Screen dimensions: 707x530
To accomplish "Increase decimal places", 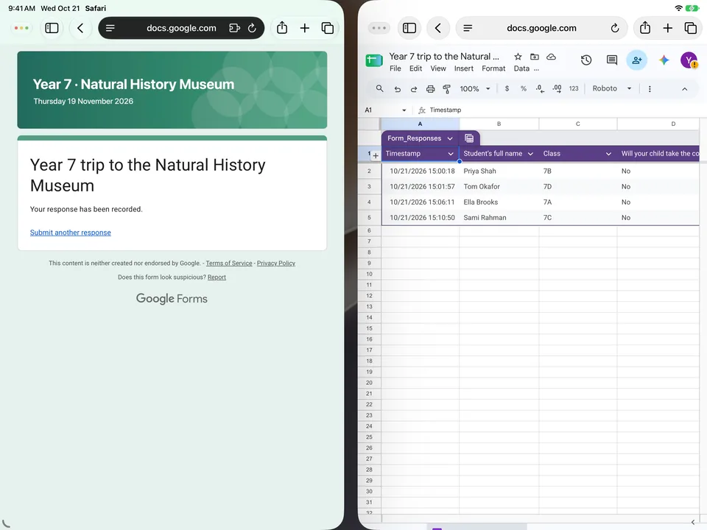I will tap(557, 89).
